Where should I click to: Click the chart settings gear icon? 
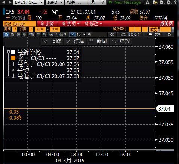(x=169, y=35)
